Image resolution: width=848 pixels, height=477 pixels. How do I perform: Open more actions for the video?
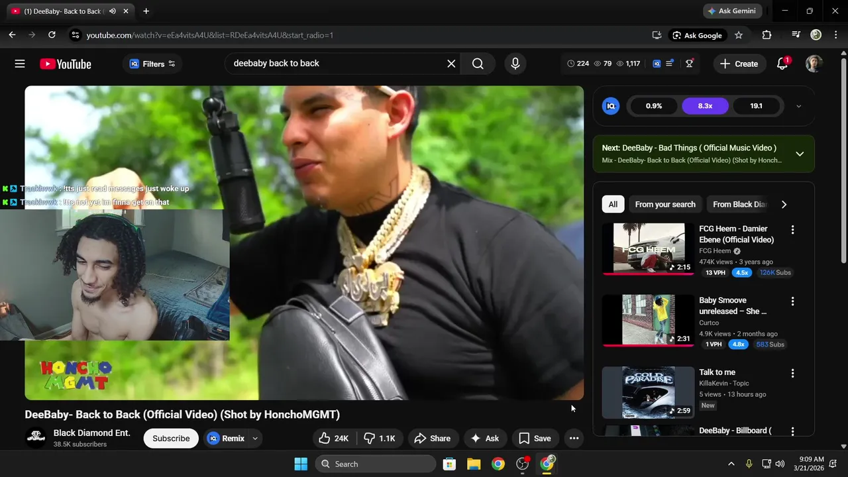pyautogui.click(x=574, y=439)
